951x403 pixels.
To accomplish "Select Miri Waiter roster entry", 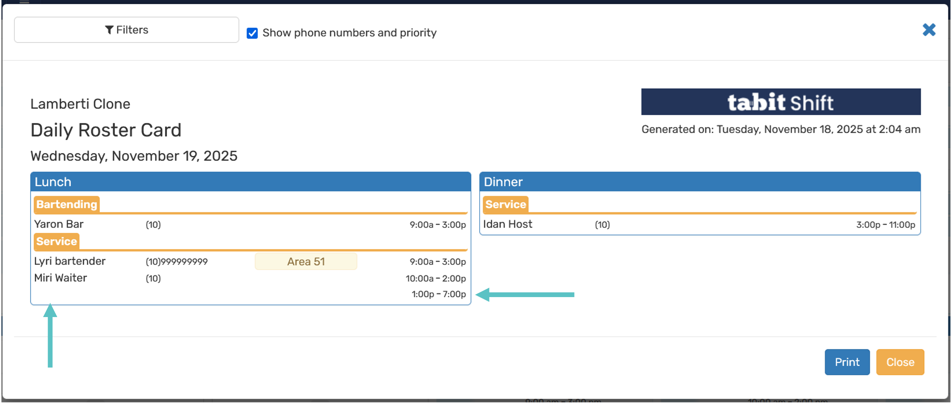I will coord(250,278).
